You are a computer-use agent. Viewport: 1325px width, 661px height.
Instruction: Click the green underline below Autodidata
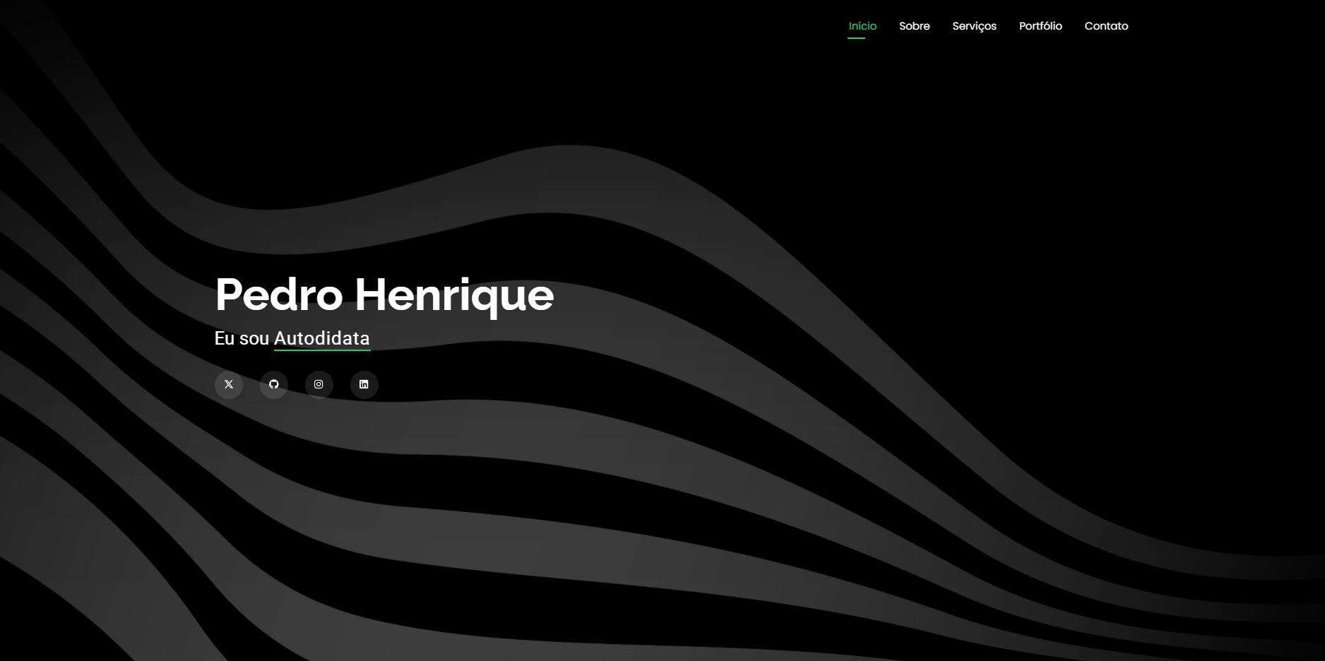(x=321, y=350)
